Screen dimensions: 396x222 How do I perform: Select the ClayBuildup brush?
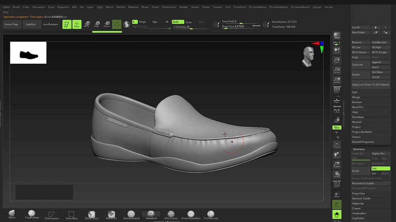31,214
